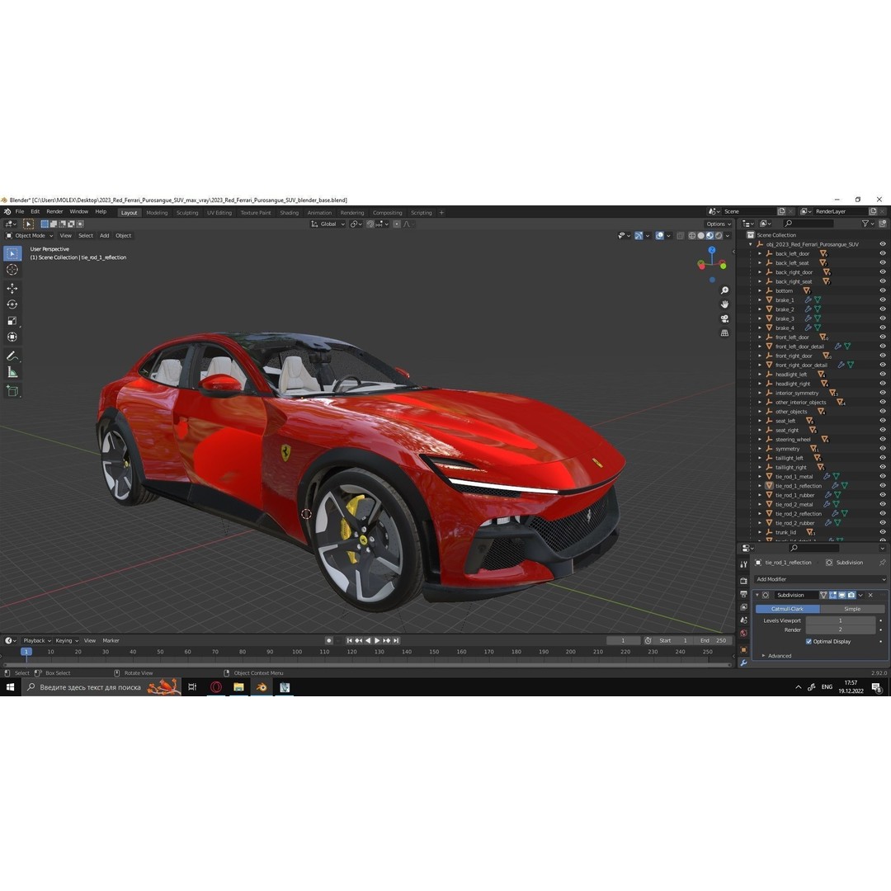Select the Simple subdivision type

point(851,609)
